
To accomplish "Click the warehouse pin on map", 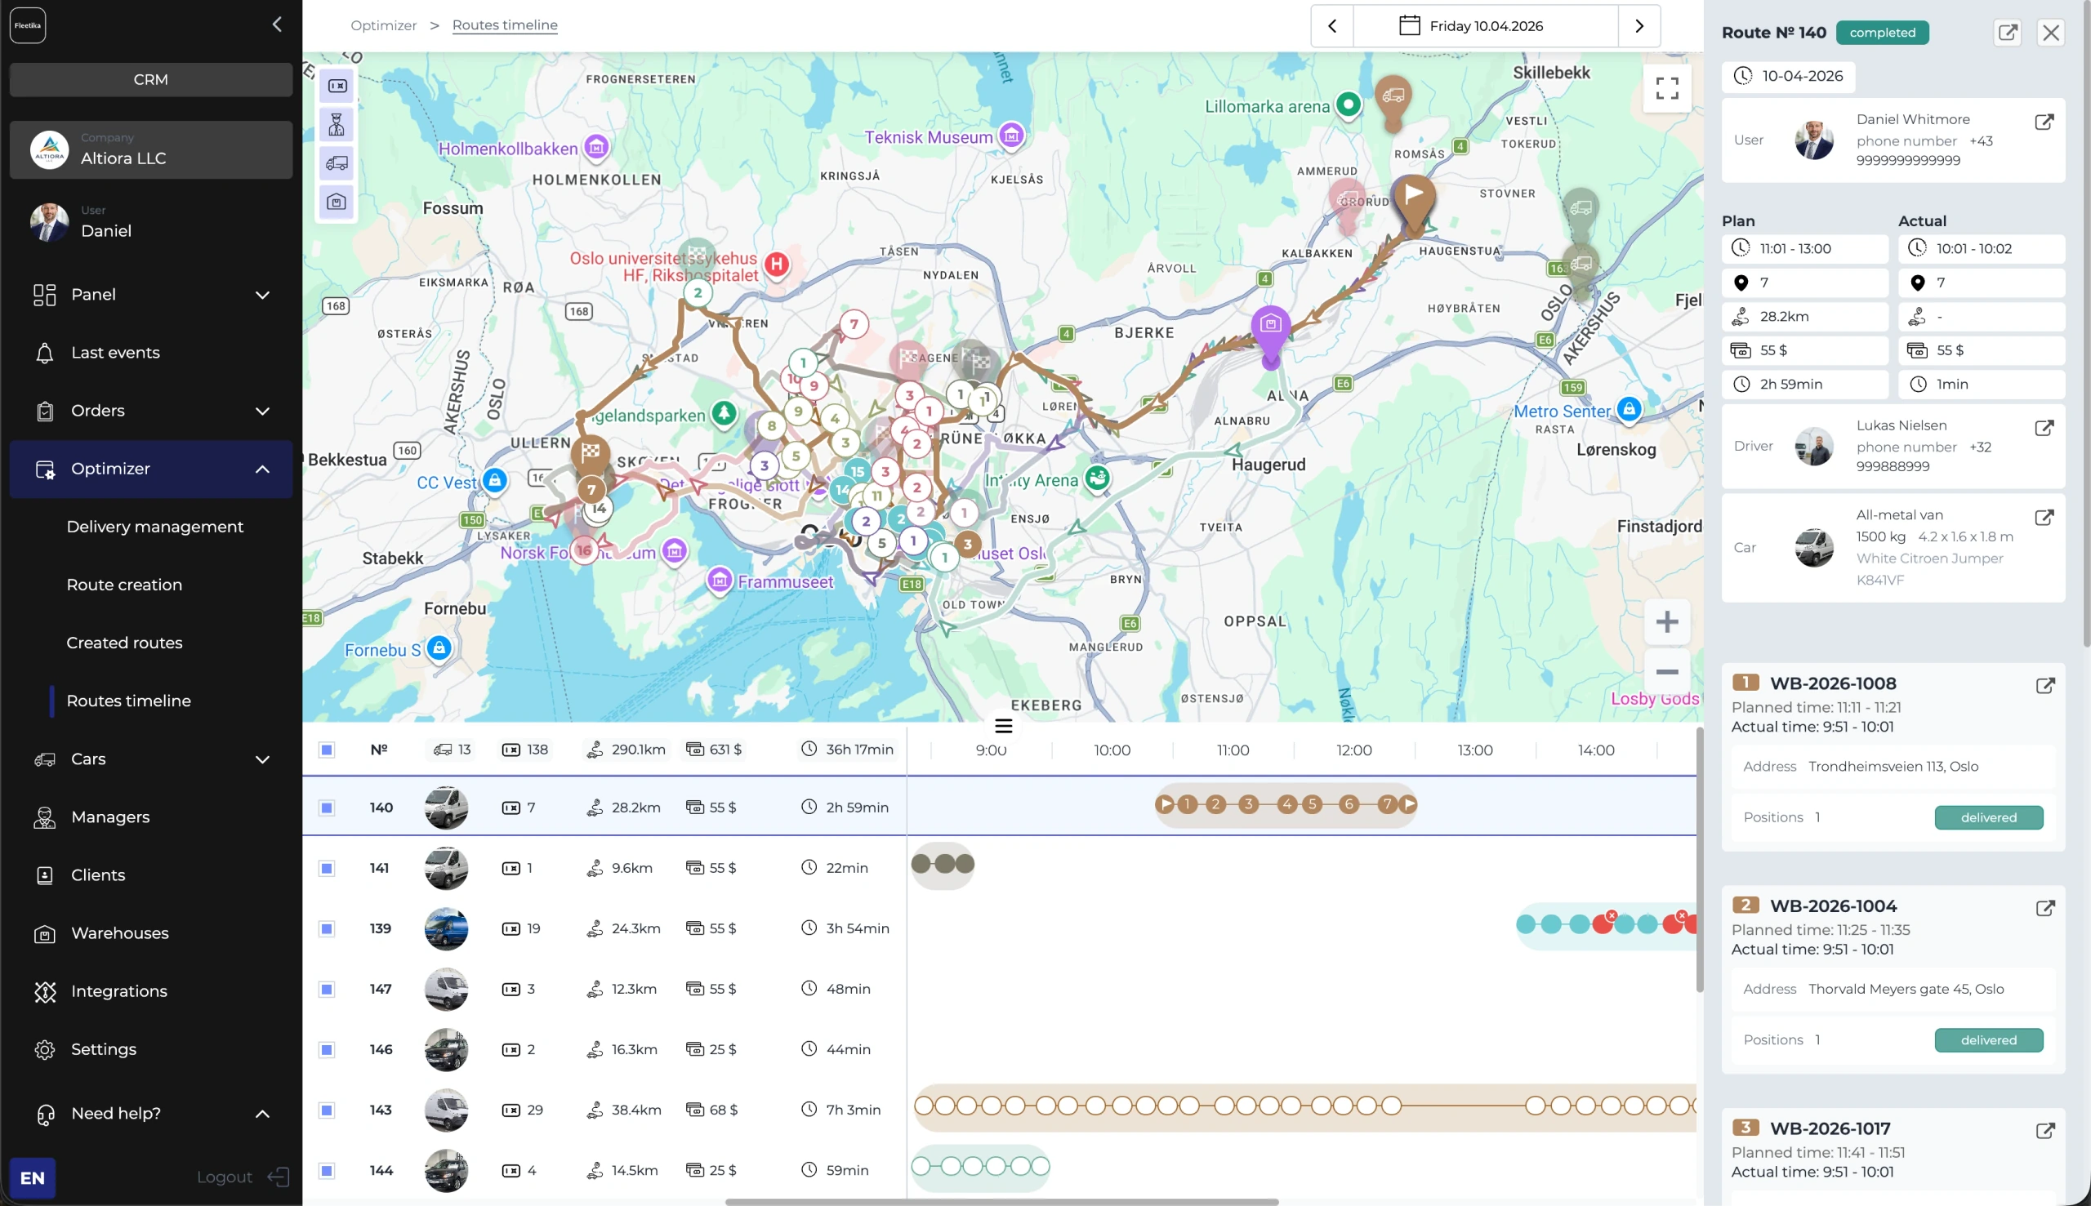I will 1270,332.
